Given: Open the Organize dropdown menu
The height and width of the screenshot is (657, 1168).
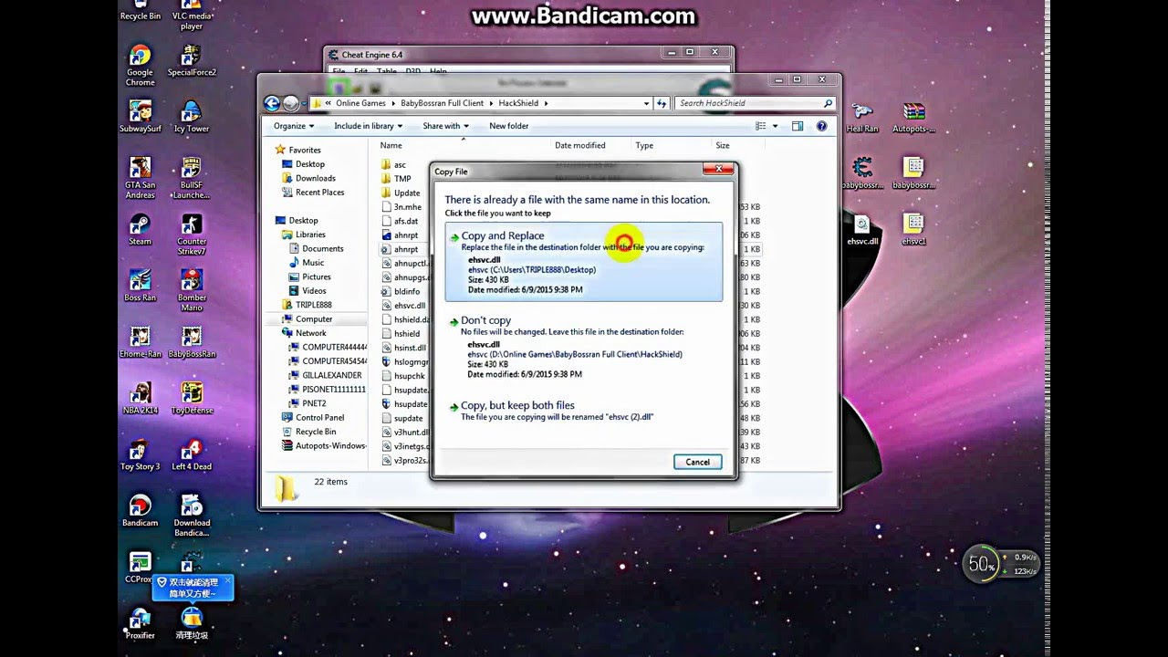Looking at the screenshot, I should 293,126.
